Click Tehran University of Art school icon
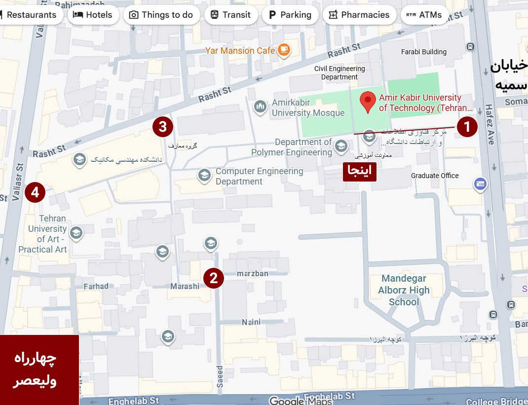Viewport: 528px width, 405px height. click(x=76, y=233)
